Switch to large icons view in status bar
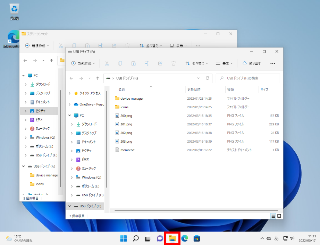This screenshot has height=245, width=320. [279, 216]
